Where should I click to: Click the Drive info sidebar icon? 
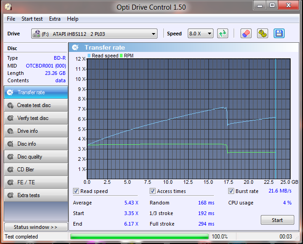coord(10,131)
